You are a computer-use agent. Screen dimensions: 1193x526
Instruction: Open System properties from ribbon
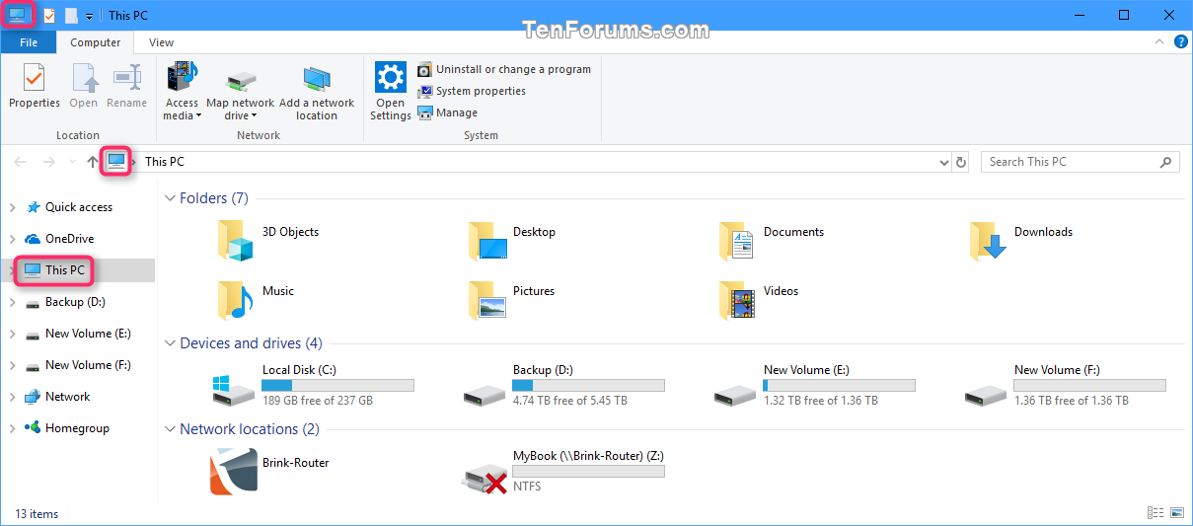pyautogui.click(x=472, y=91)
